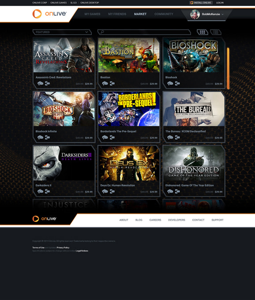Expand the BobMcKenzie account menu arrow
Screen dimensions: 255x300
click(x=222, y=15)
